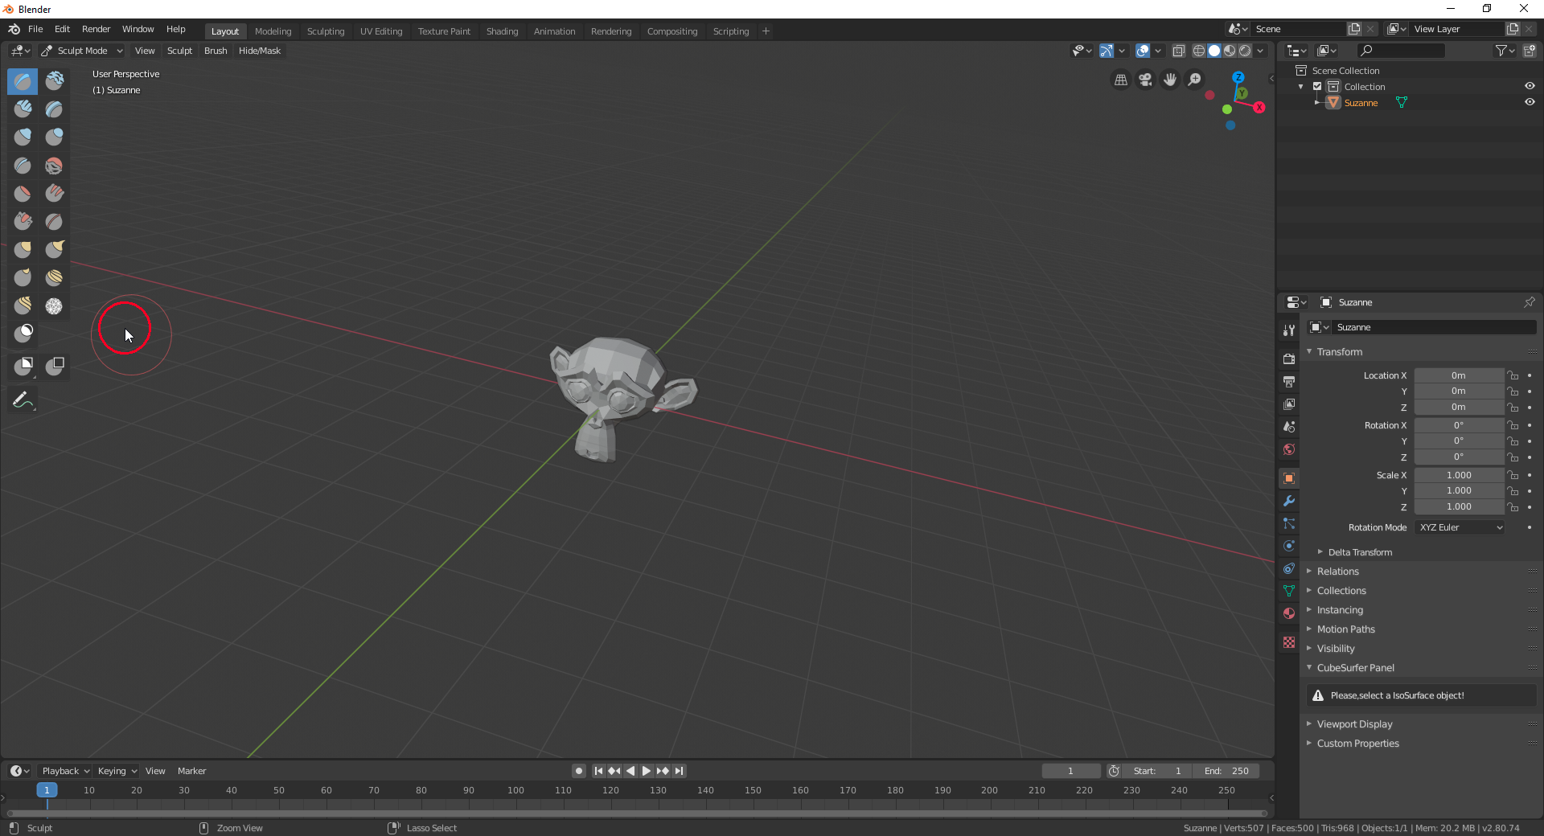Viewport: 1544px width, 836px height.
Task: Switch viewport to rendered shading
Action: [x=1245, y=51]
